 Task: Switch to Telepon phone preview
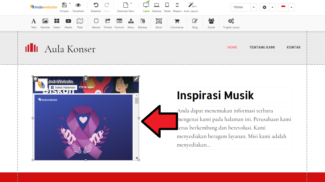click(177, 7)
